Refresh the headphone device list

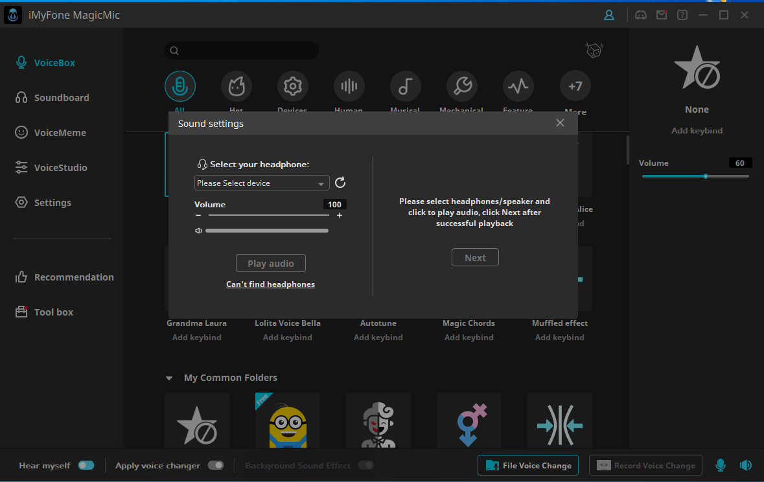point(340,182)
